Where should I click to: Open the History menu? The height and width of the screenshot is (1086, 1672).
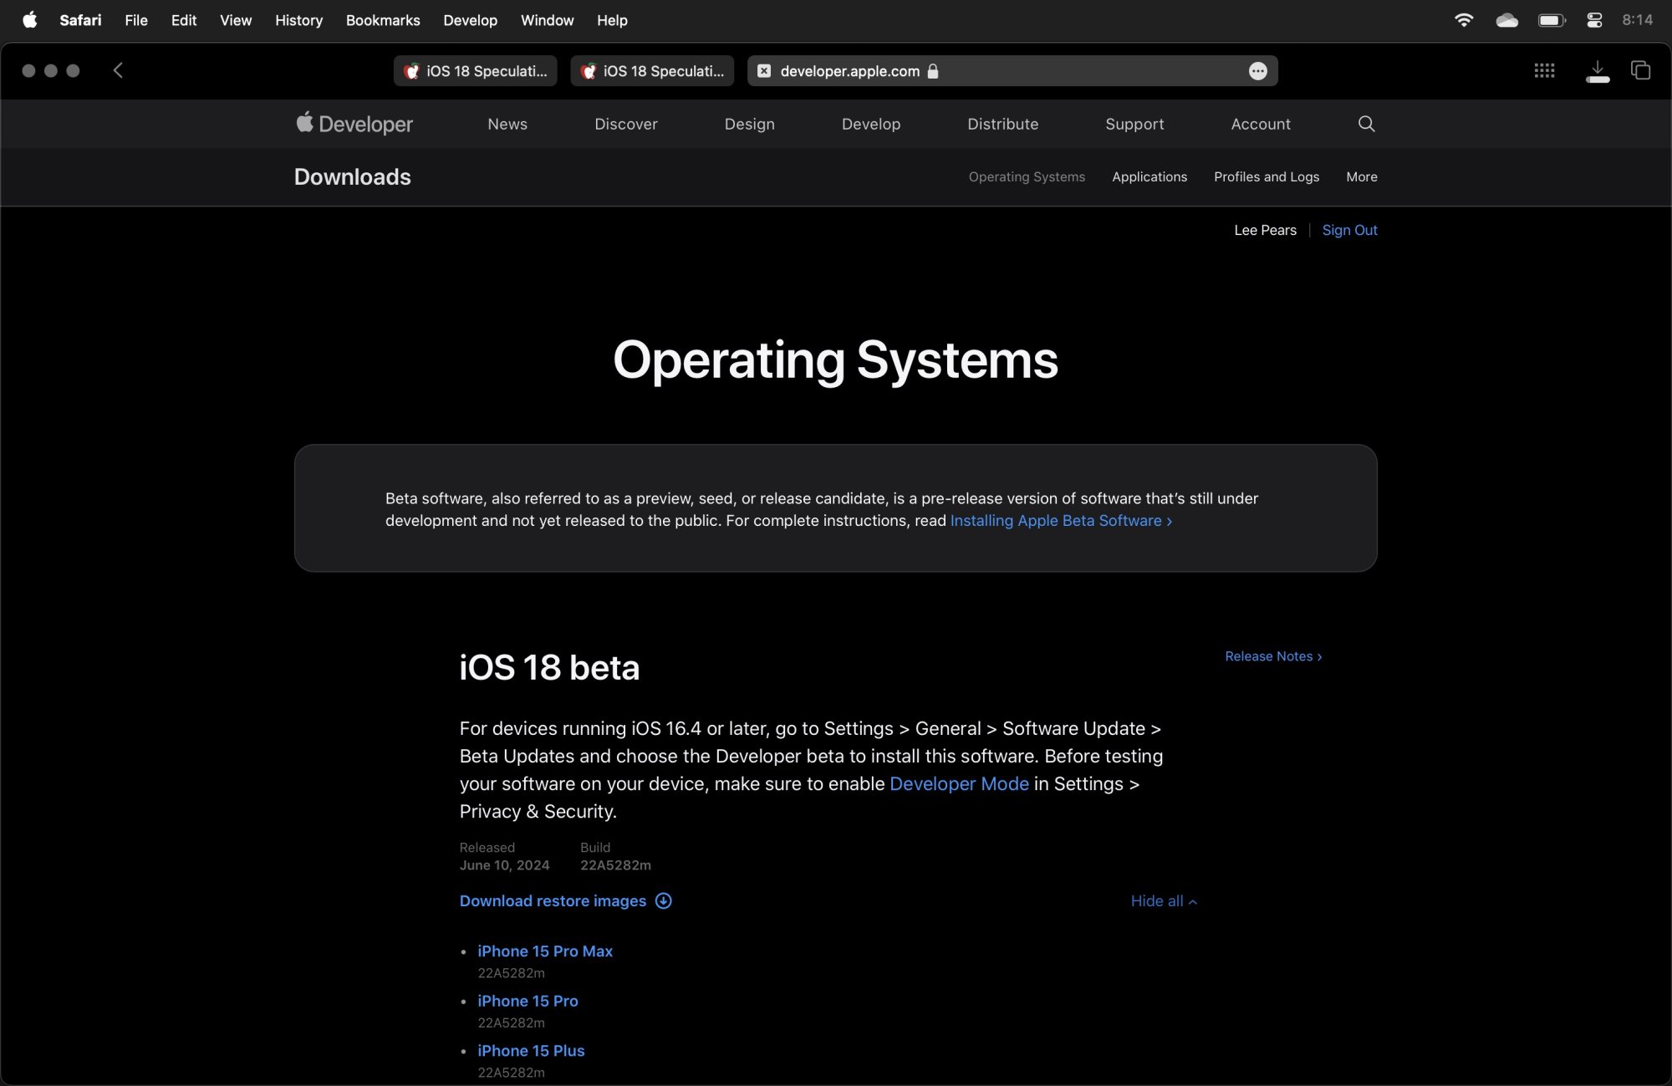[x=298, y=20]
